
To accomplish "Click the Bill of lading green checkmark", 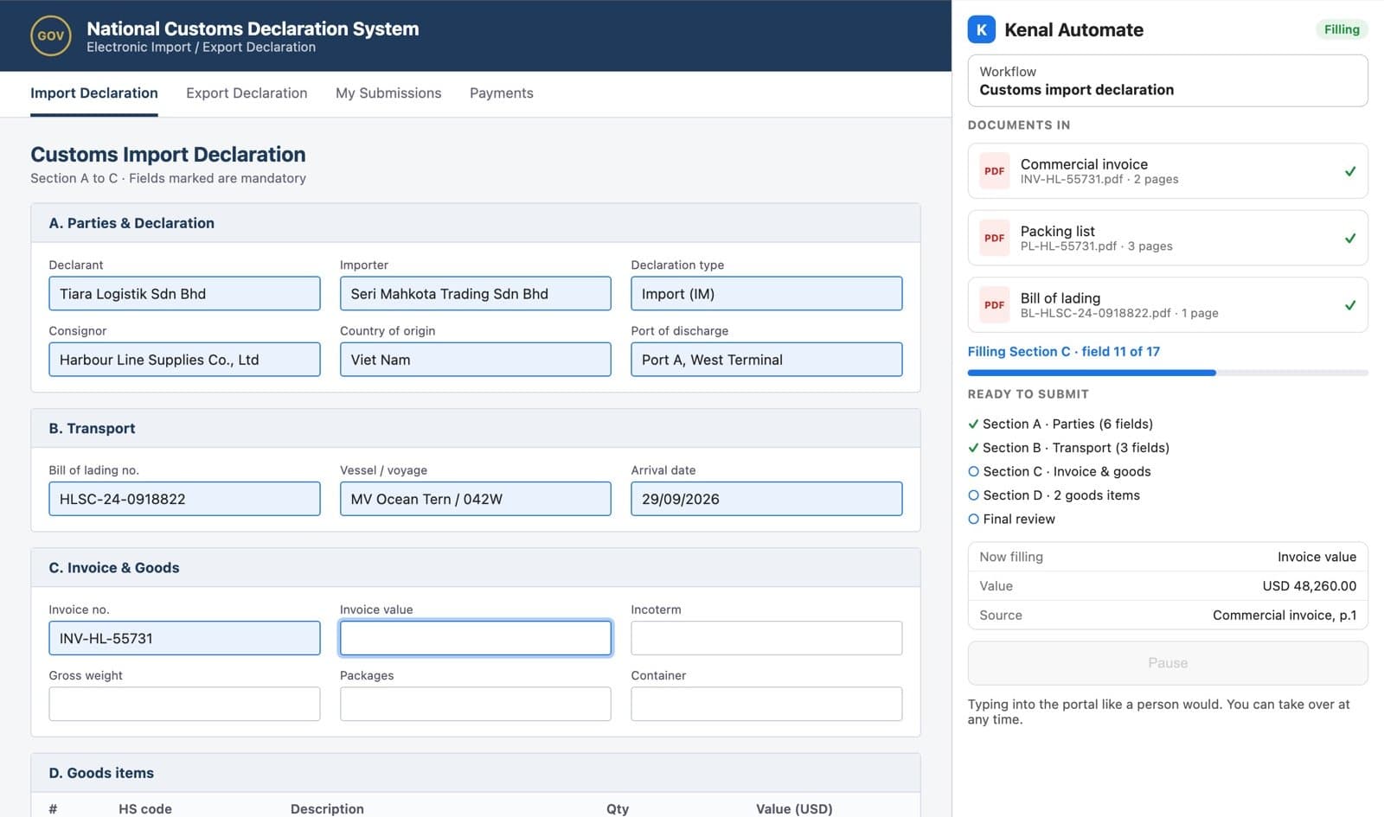I will click(x=1350, y=305).
